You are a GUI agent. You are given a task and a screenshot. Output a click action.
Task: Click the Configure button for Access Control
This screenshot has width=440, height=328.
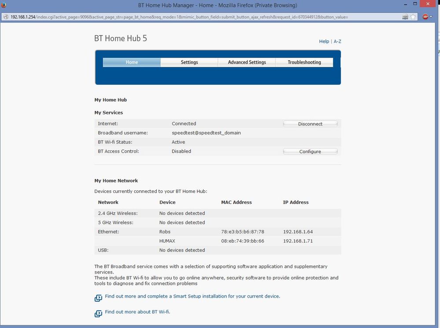click(310, 152)
